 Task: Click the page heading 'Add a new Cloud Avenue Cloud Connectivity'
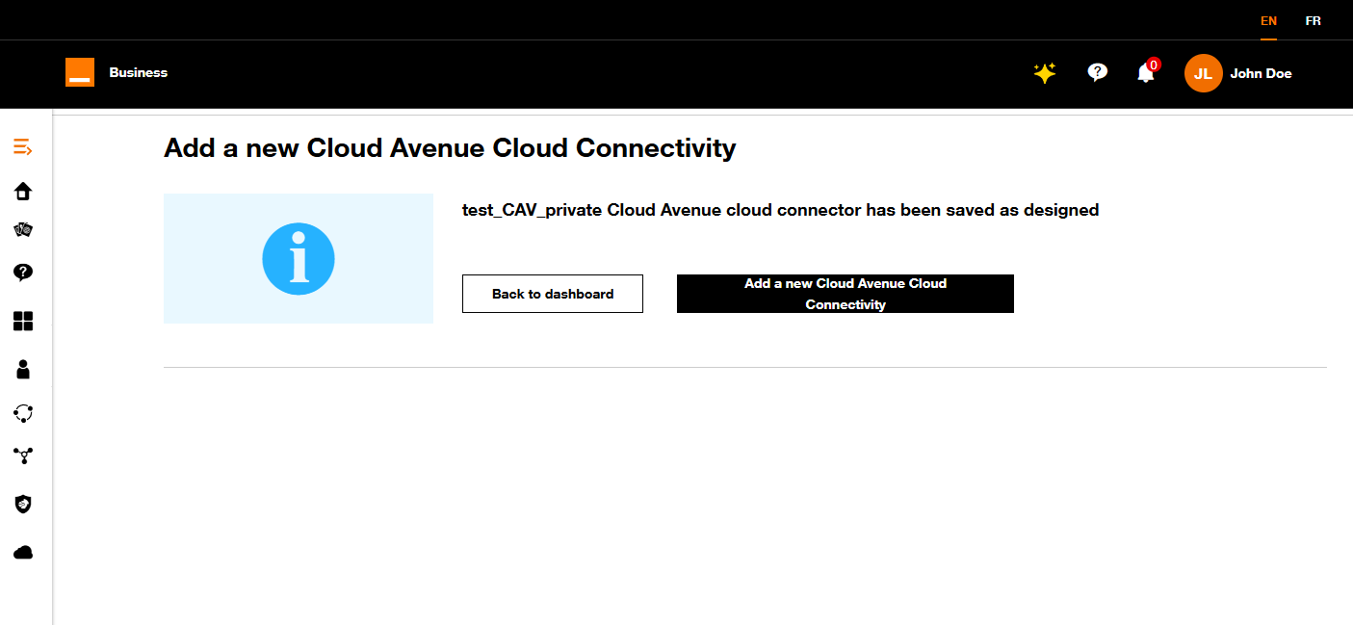point(450,148)
